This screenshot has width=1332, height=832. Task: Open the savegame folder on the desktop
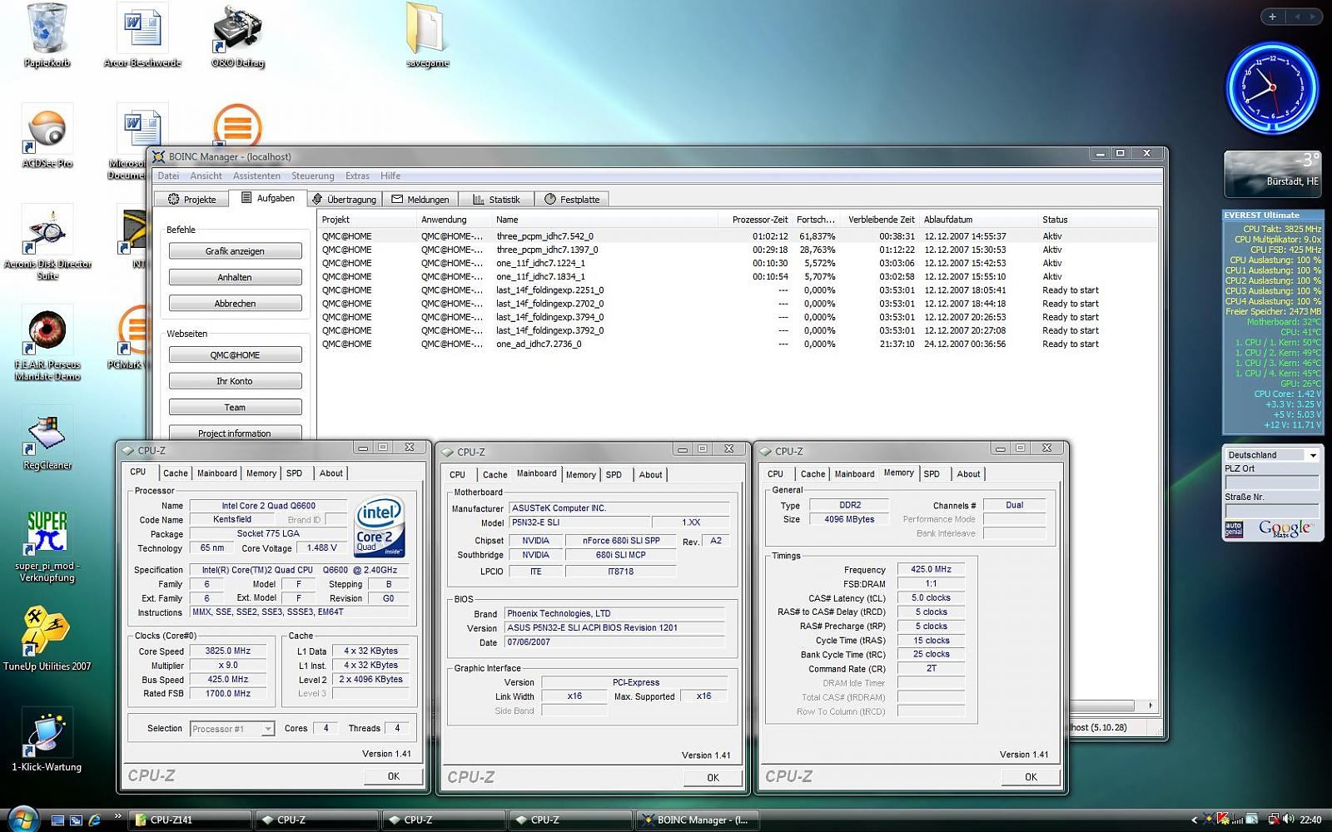tap(427, 33)
